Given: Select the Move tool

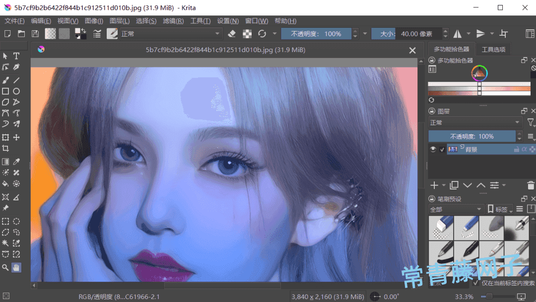Looking at the screenshot, I should click(x=16, y=137).
